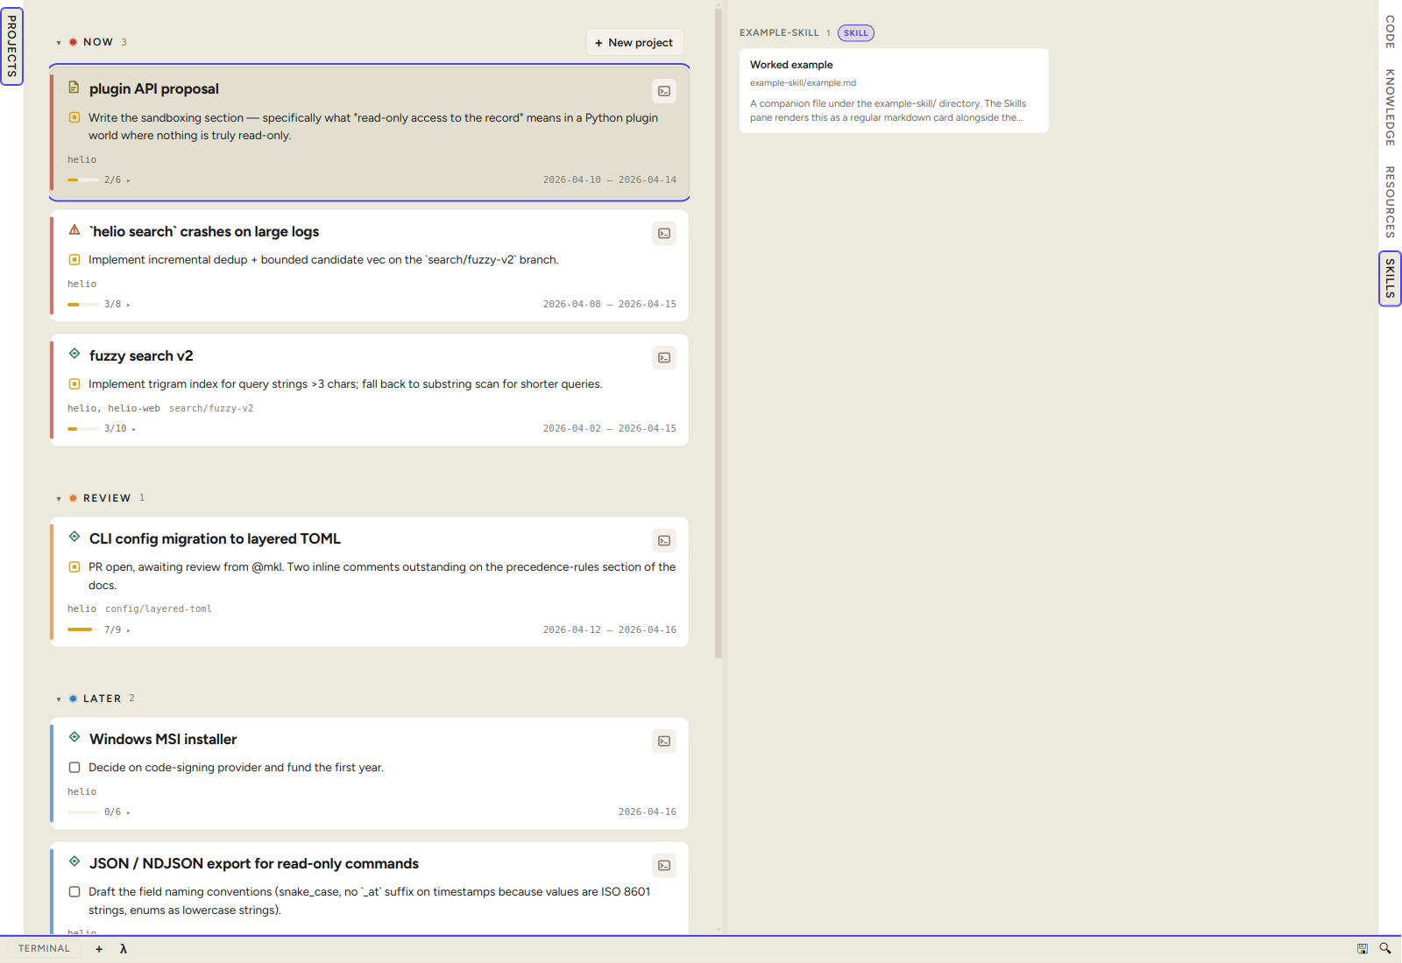Click the lambda icon in terminal bar

(124, 949)
